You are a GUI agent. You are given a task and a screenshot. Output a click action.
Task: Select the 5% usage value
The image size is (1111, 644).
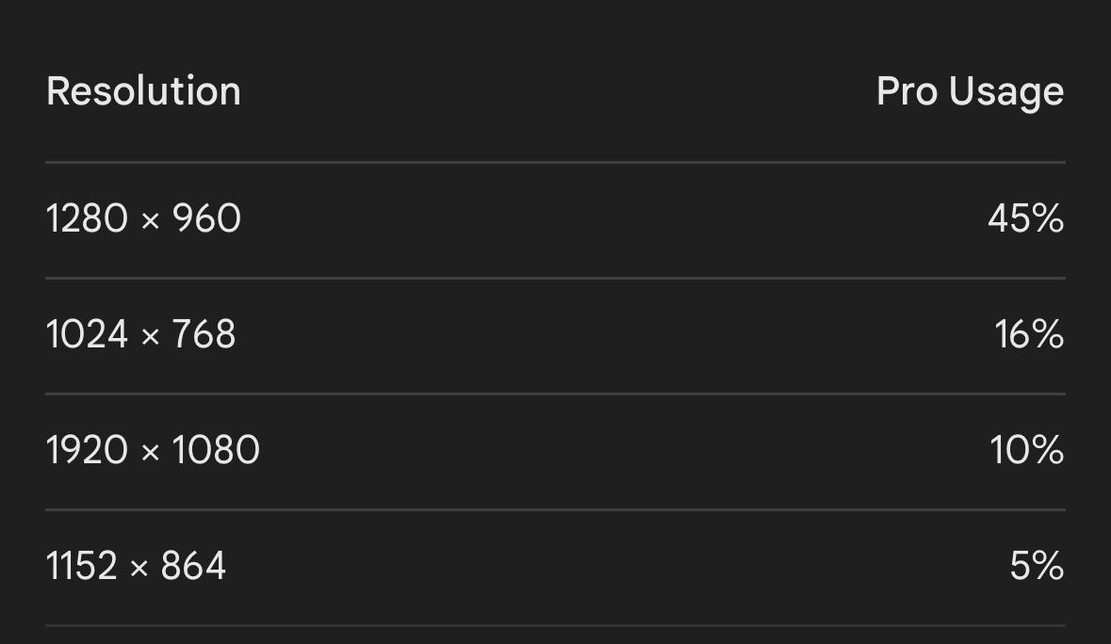[1037, 566]
